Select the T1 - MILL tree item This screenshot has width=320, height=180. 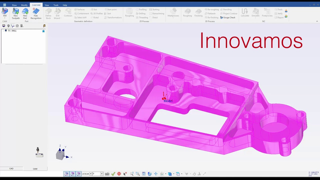pos(12,31)
